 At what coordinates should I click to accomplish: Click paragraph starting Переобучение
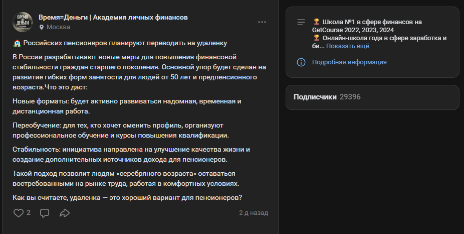click(x=121, y=131)
